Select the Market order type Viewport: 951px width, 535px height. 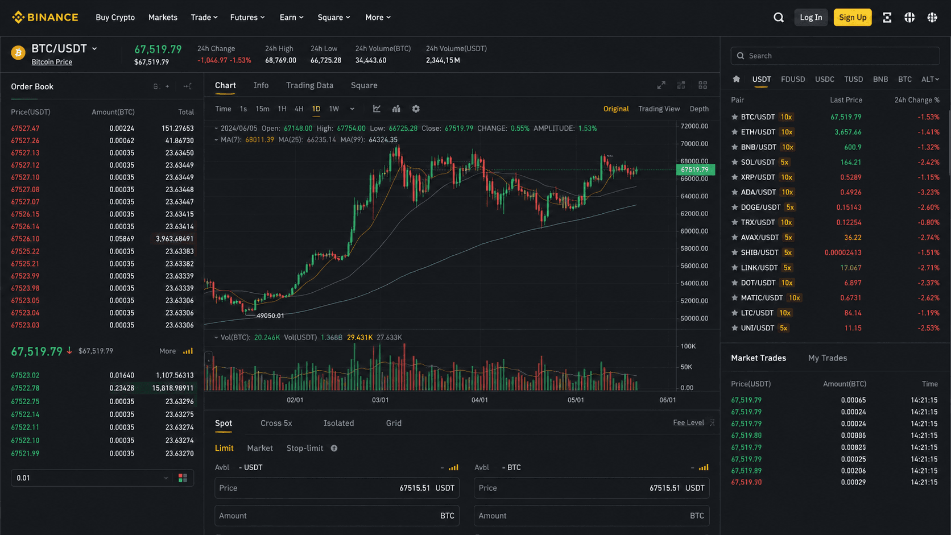tap(260, 448)
